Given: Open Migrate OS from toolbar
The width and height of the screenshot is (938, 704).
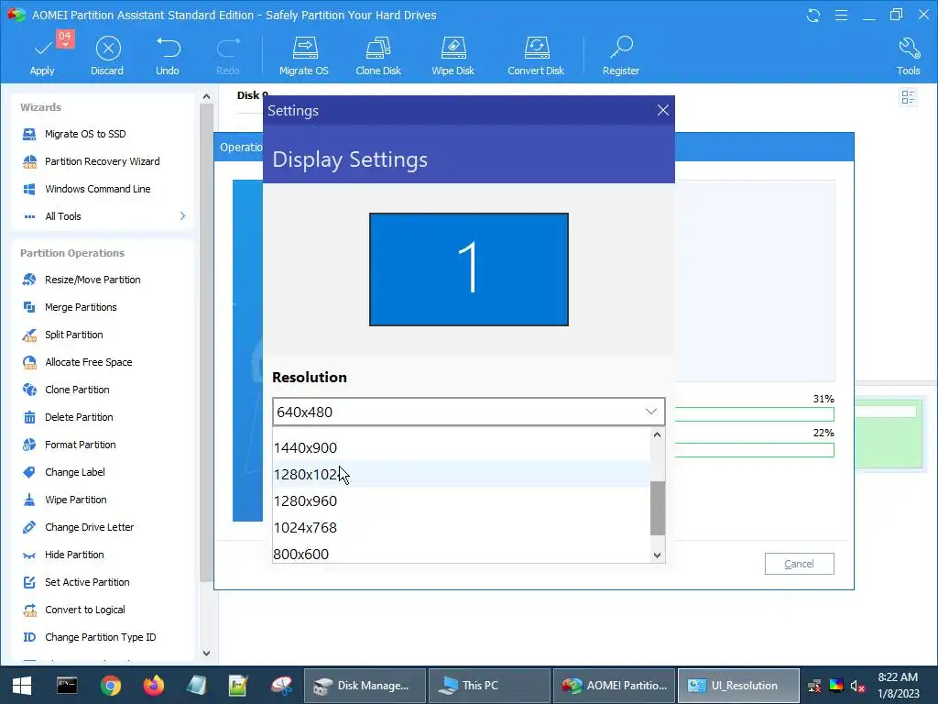Looking at the screenshot, I should click(x=304, y=55).
